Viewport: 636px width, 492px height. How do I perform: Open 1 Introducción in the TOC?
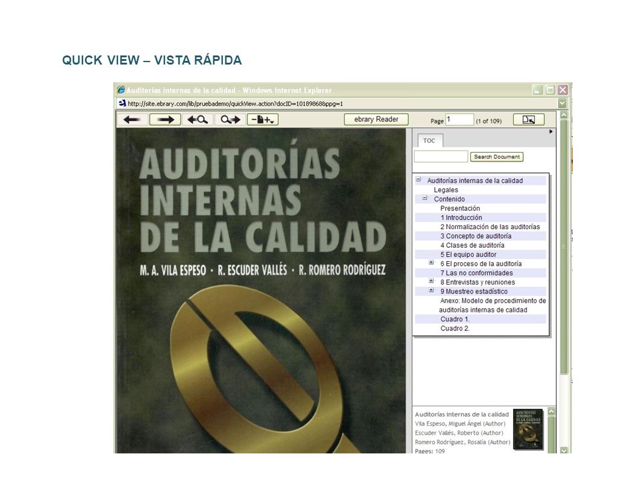click(x=461, y=218)
